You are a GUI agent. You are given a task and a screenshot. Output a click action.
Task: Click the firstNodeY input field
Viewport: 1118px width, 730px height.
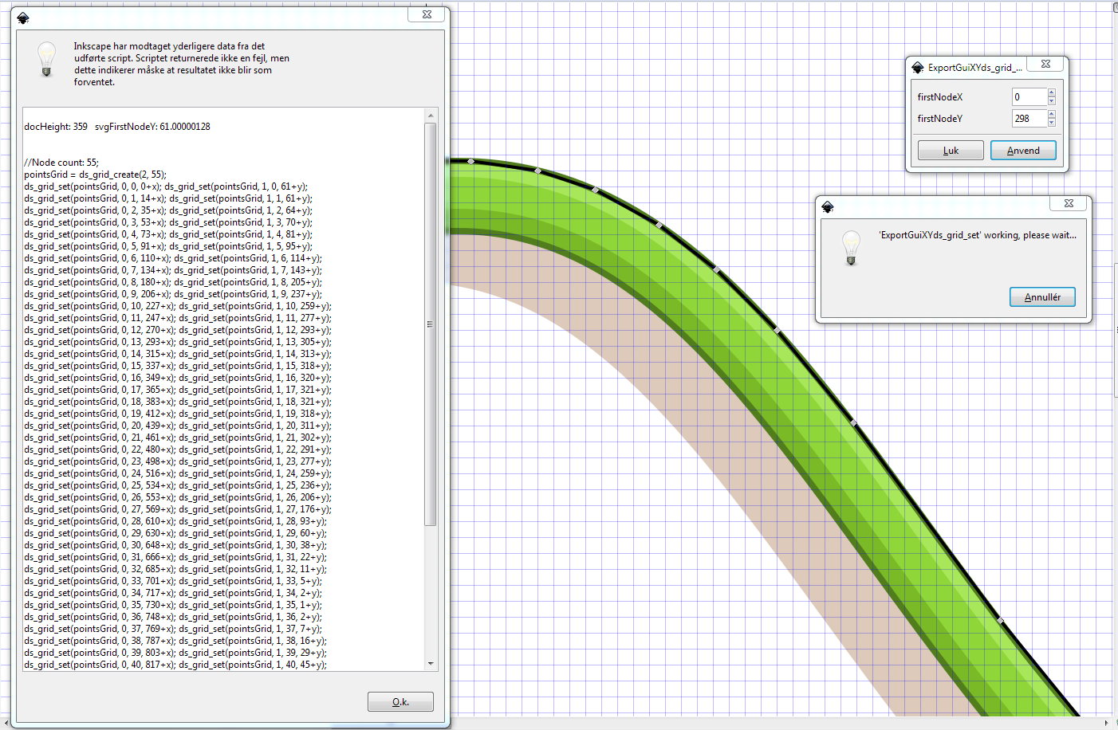1028,119
